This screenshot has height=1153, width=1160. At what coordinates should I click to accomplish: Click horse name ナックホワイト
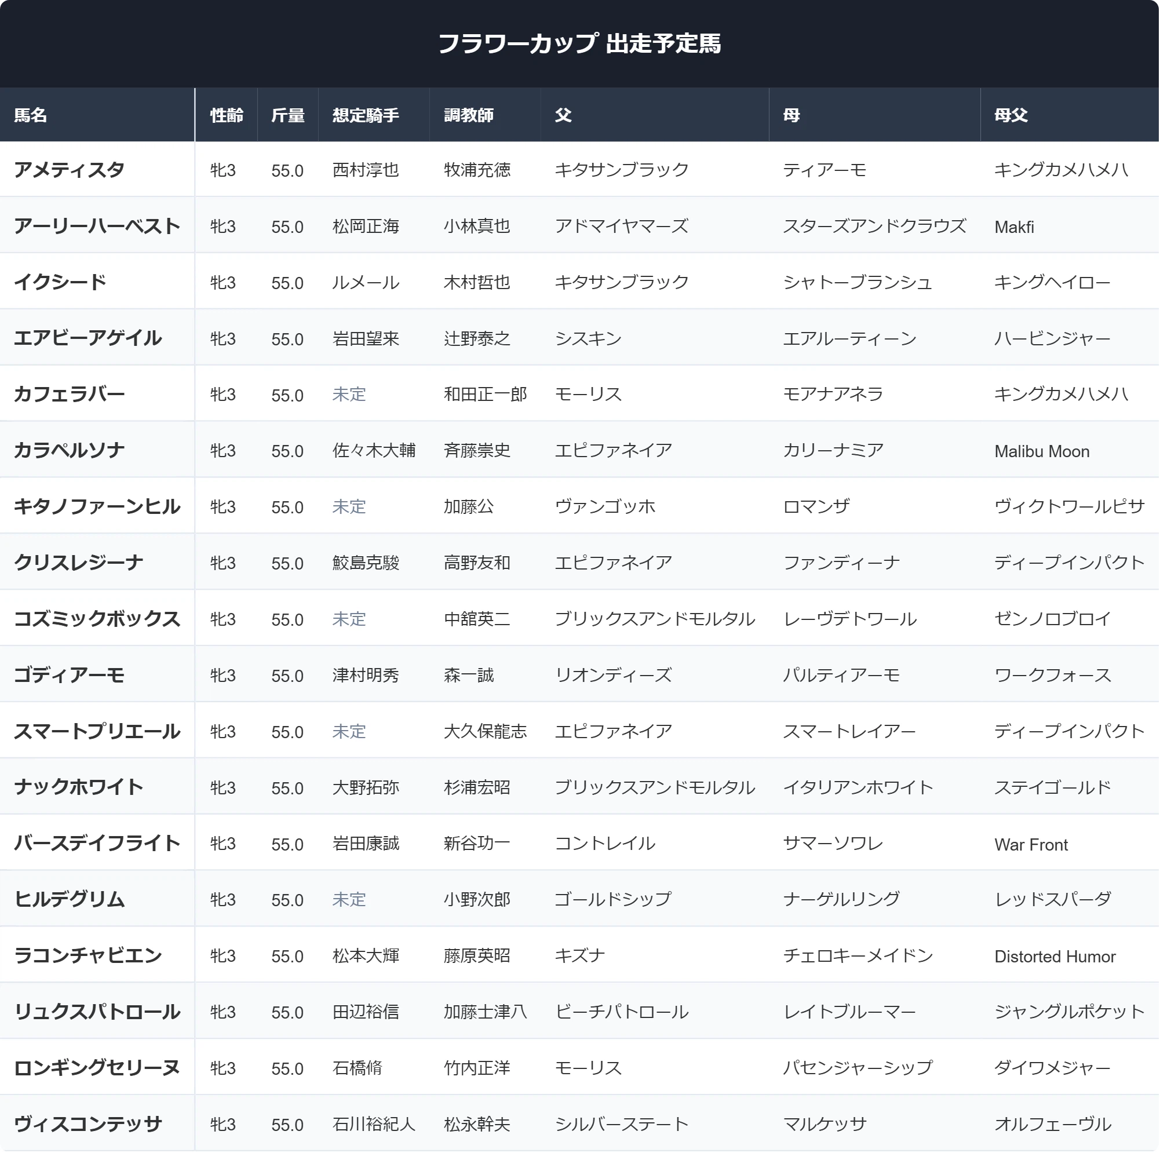[79, 787]
